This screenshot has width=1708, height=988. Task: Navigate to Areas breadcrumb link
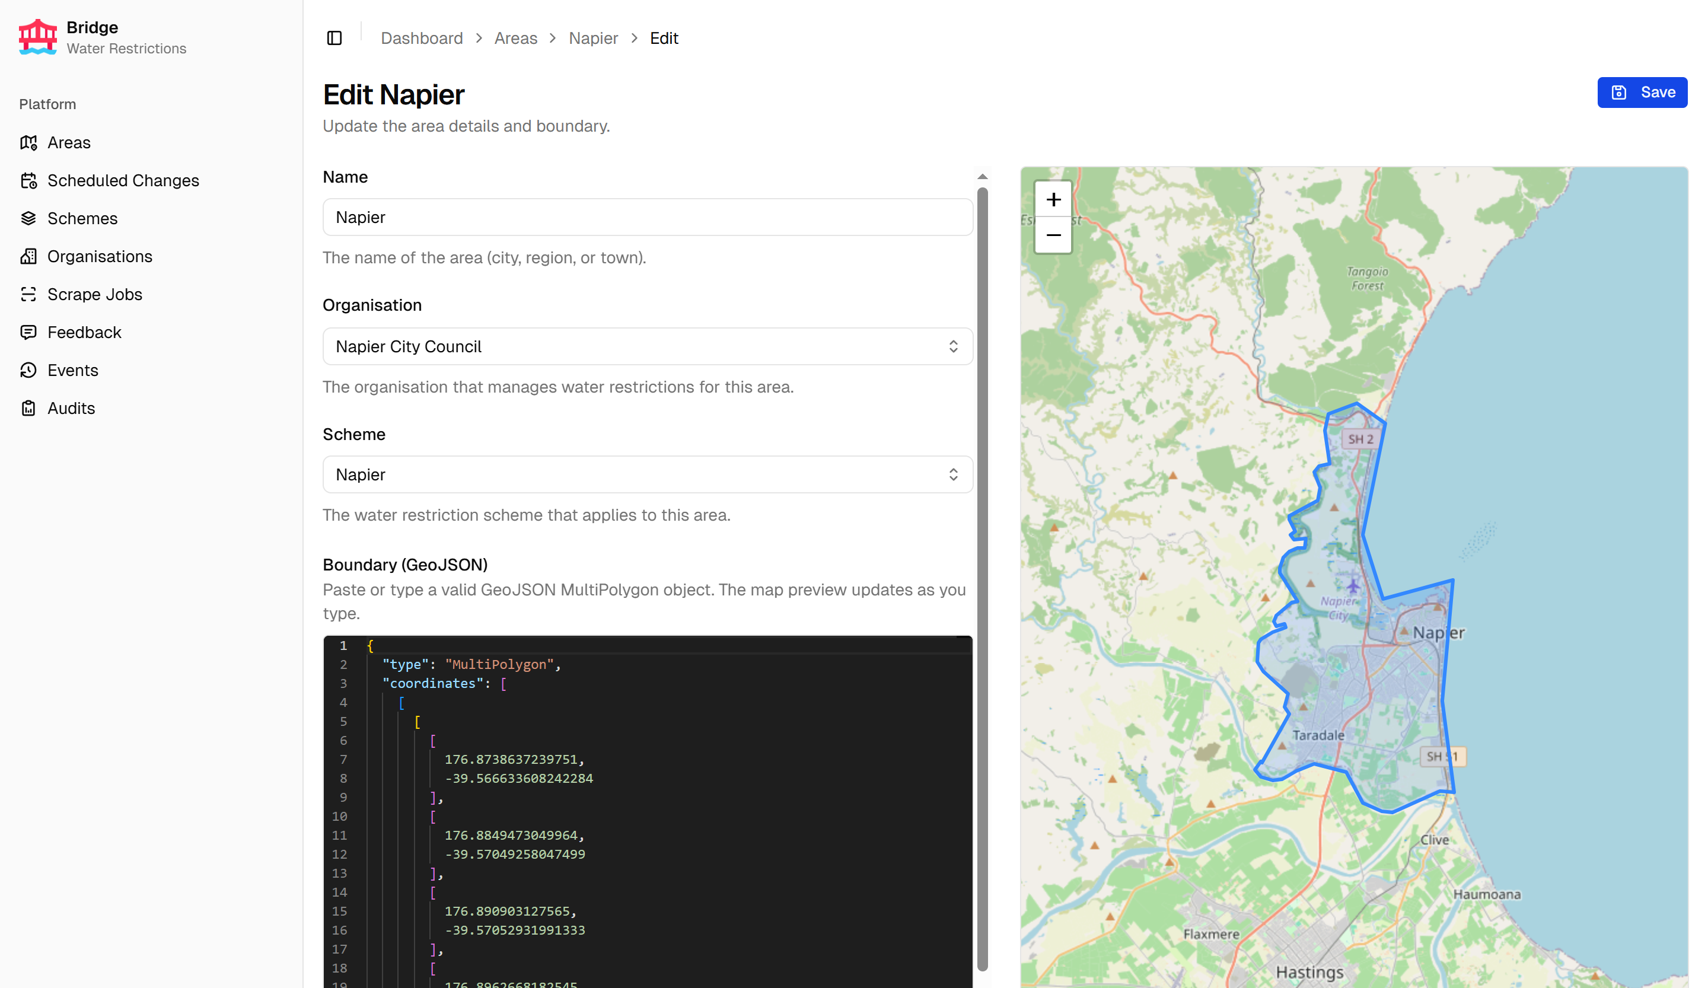[515, 38]
